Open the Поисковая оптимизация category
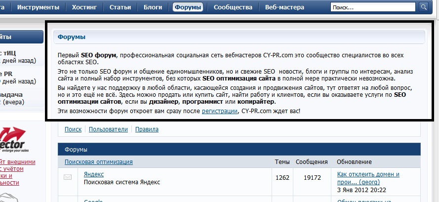439x202 pixels. pyautogui.click(x=98, y=162)
